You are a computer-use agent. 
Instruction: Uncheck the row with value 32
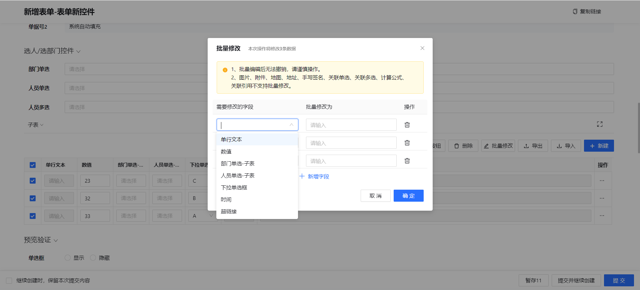[x=33, y=198]
